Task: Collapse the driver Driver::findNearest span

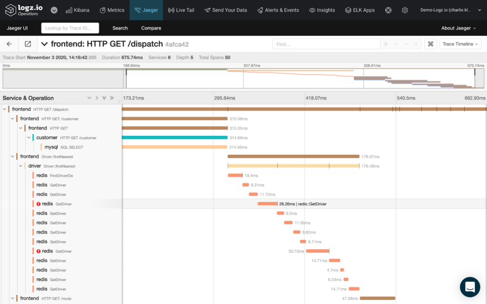Action: click(x=20, y=166)
